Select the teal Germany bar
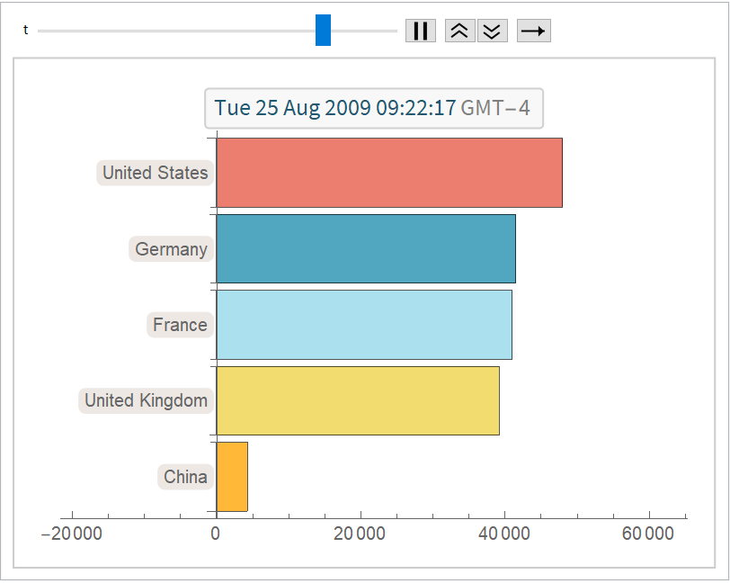The height and width of the screenshot is (583, 730). pos(365,249)
